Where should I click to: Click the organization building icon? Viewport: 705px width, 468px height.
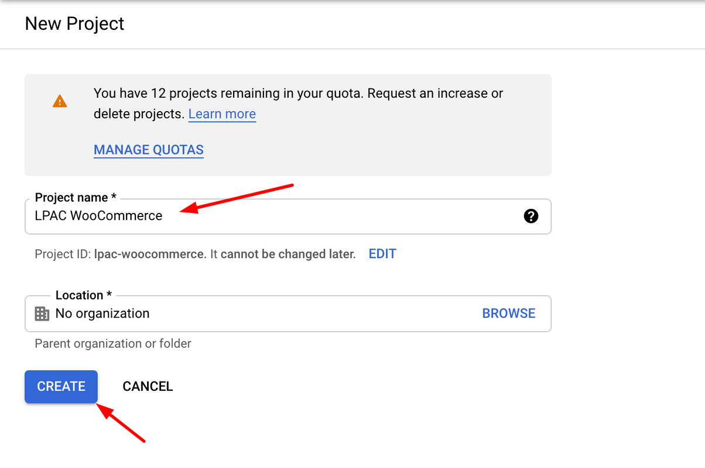click(42, 314)
